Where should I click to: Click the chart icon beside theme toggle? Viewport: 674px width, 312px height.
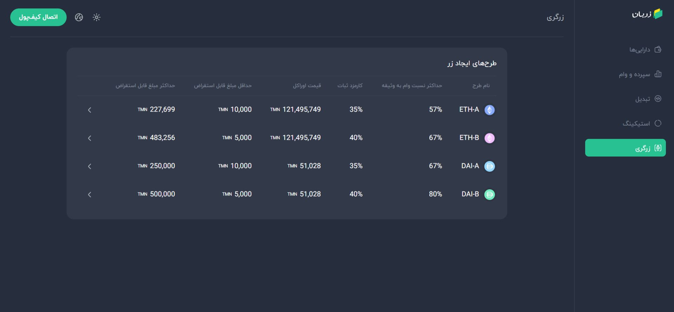79,17
